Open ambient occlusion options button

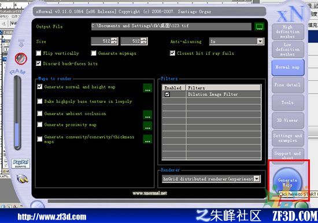tap(147, 115)
